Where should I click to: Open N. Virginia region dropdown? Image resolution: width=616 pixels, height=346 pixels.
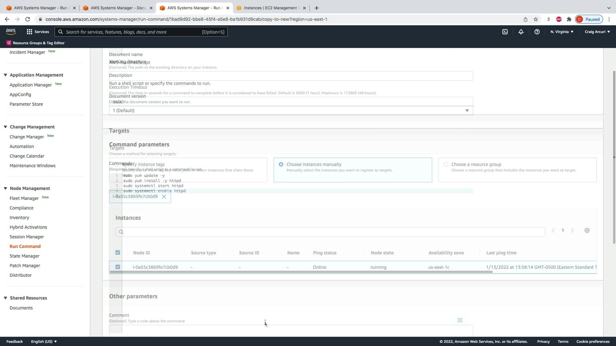click(562, 32)
